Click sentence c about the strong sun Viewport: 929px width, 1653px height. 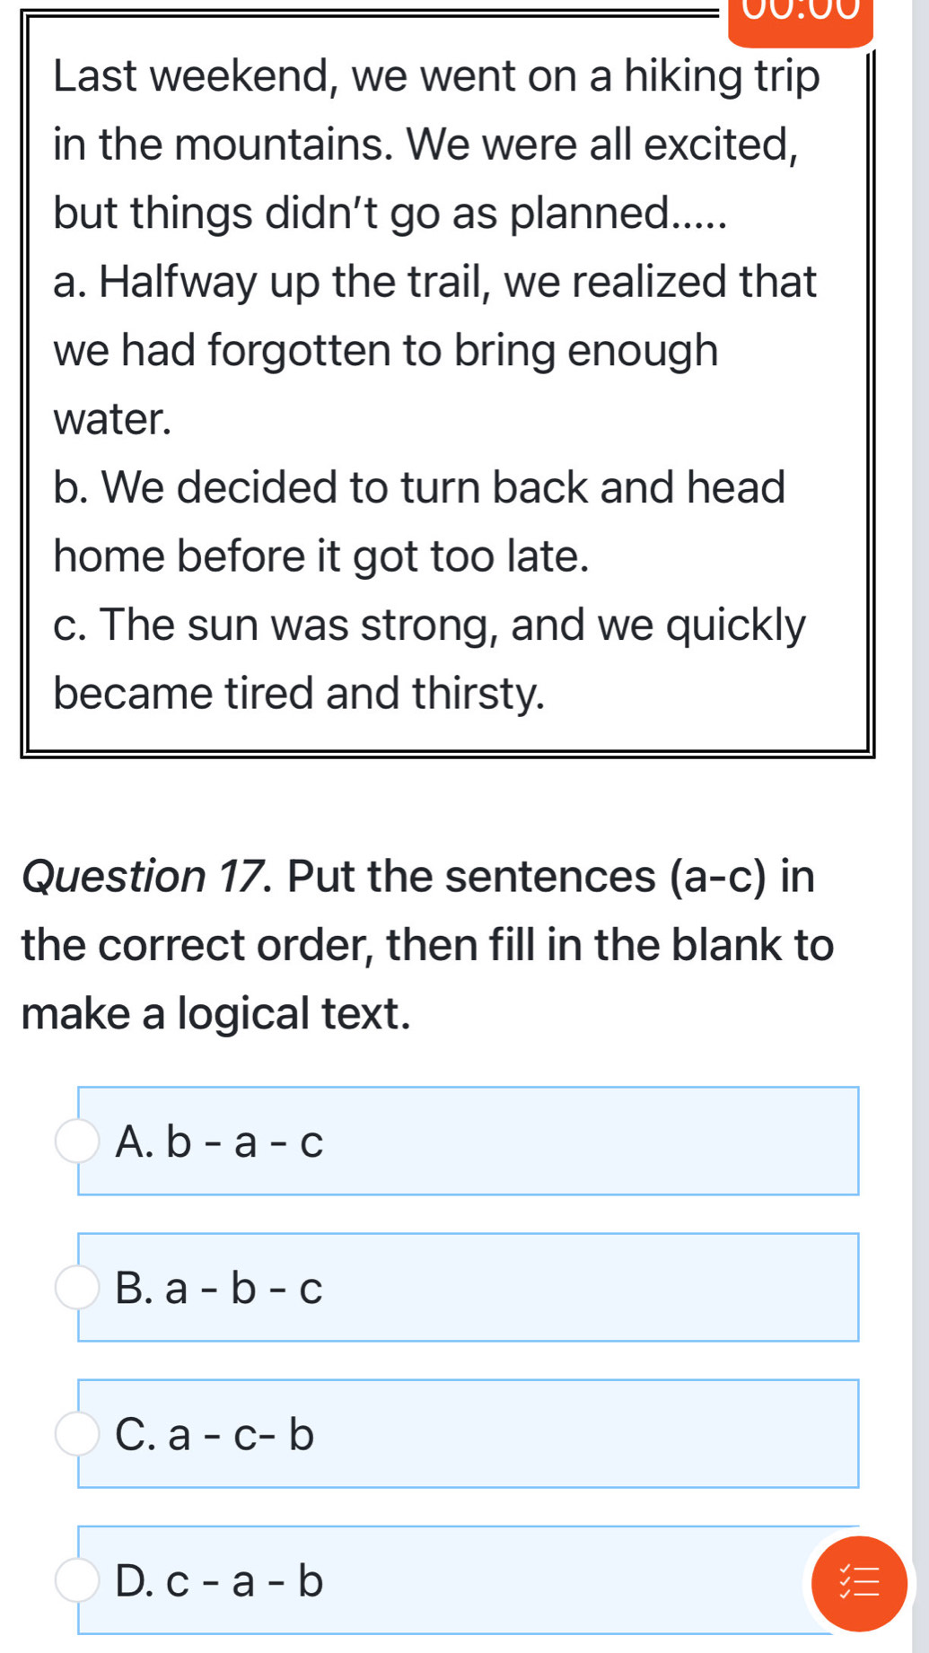pyautogui.click(x=430, y=659)
